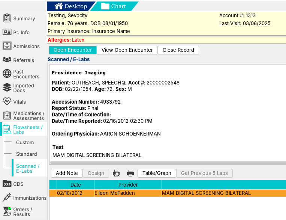Click the printer icon

click(130, 173)
